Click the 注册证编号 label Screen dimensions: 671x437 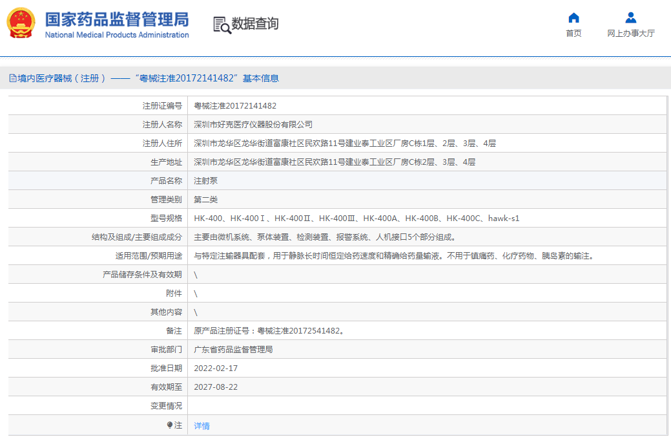click(162, 106)
